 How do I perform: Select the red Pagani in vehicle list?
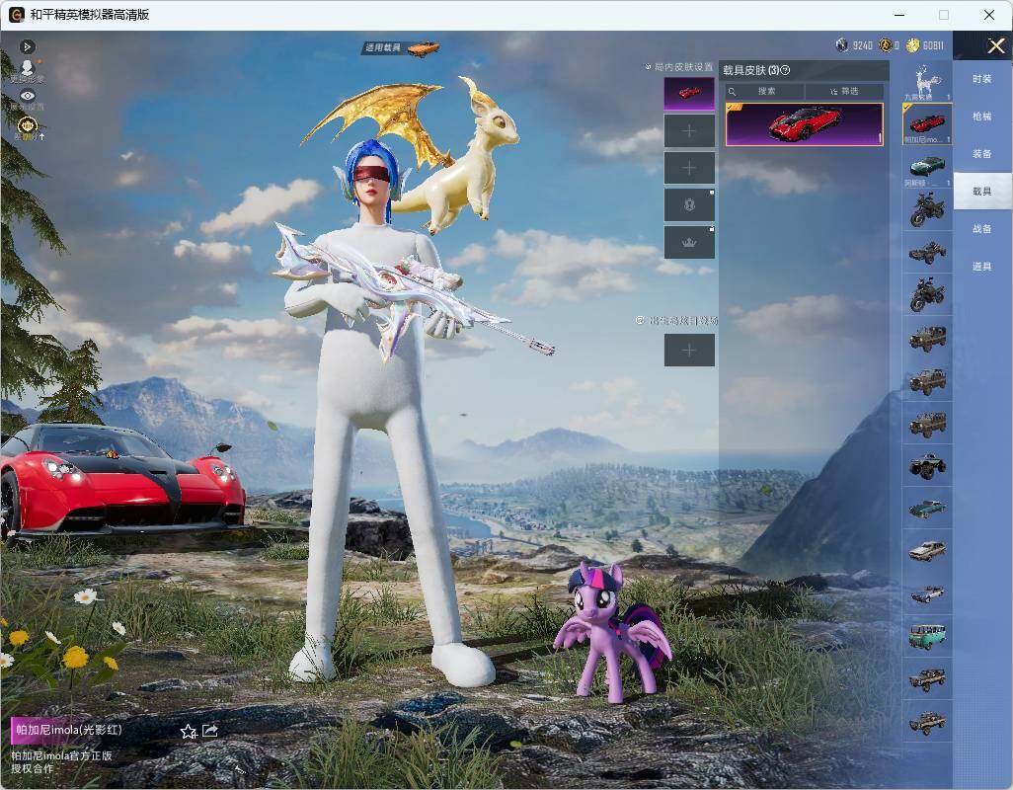(927, 124)
